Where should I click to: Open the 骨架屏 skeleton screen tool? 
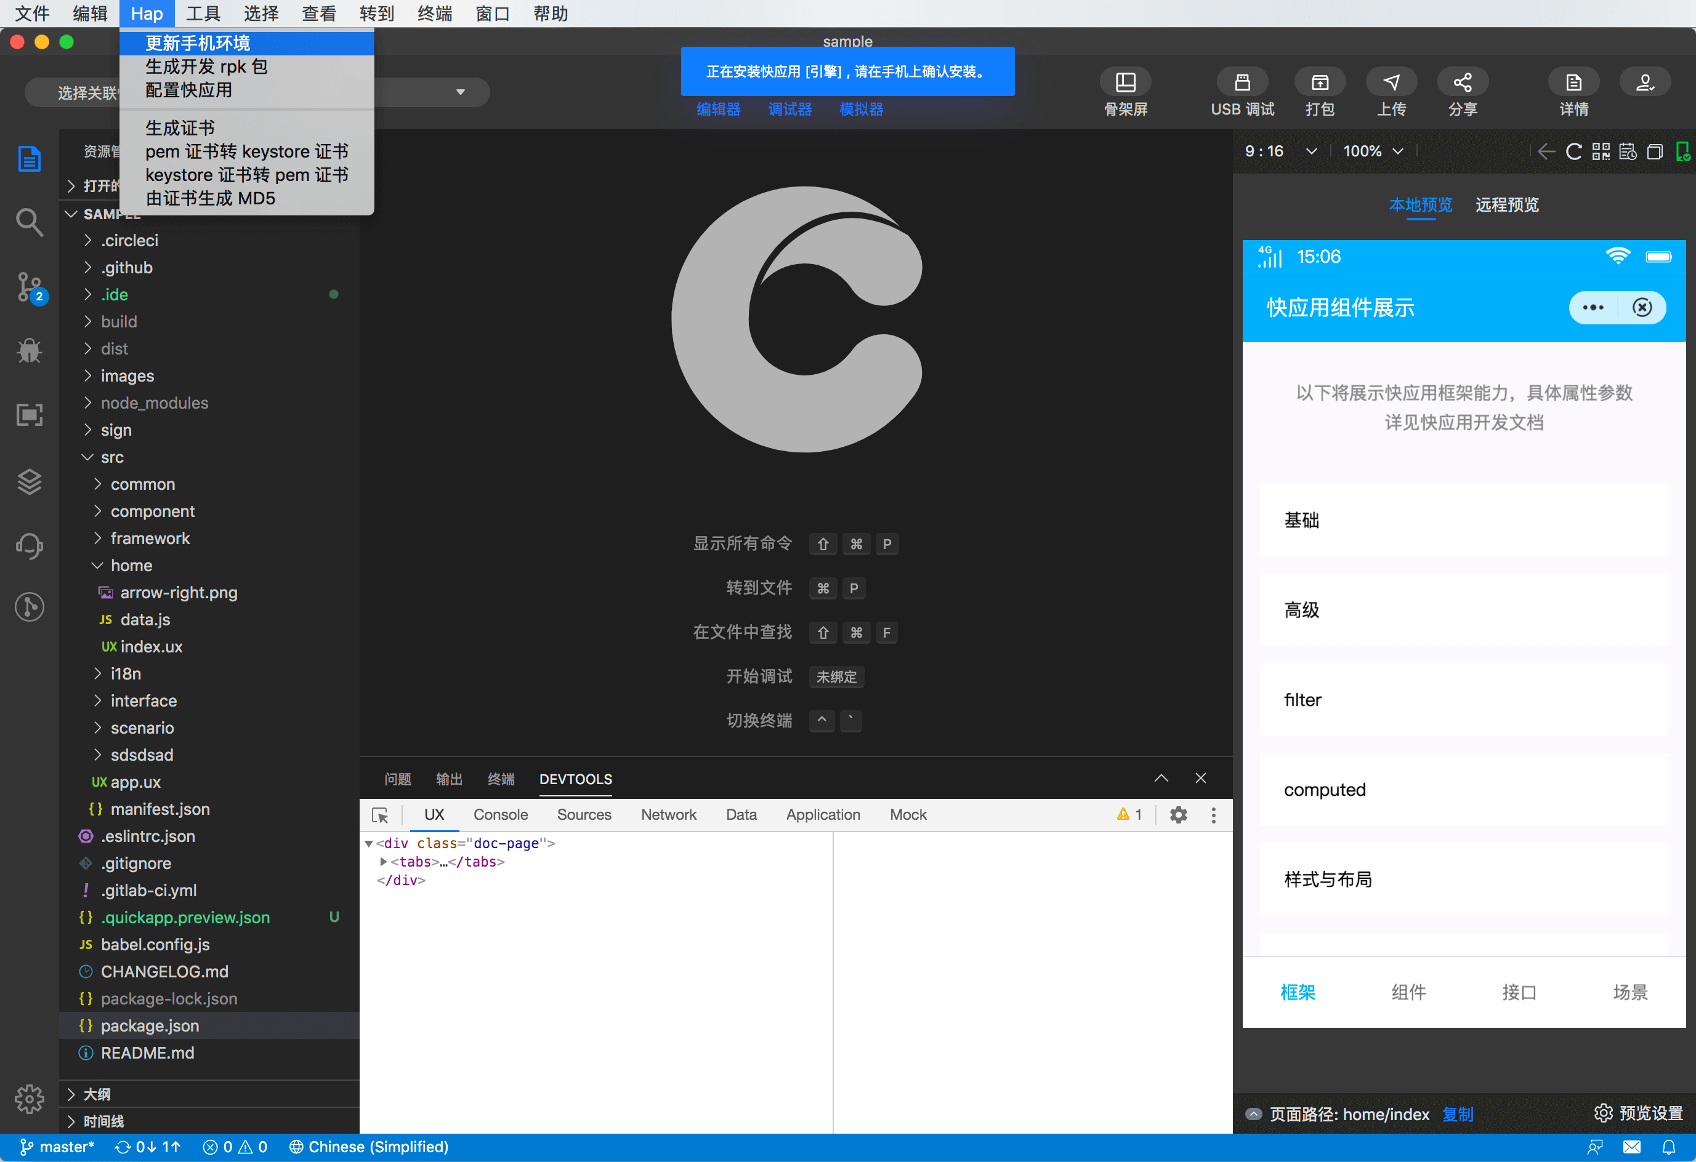(x=1125, y=82)
